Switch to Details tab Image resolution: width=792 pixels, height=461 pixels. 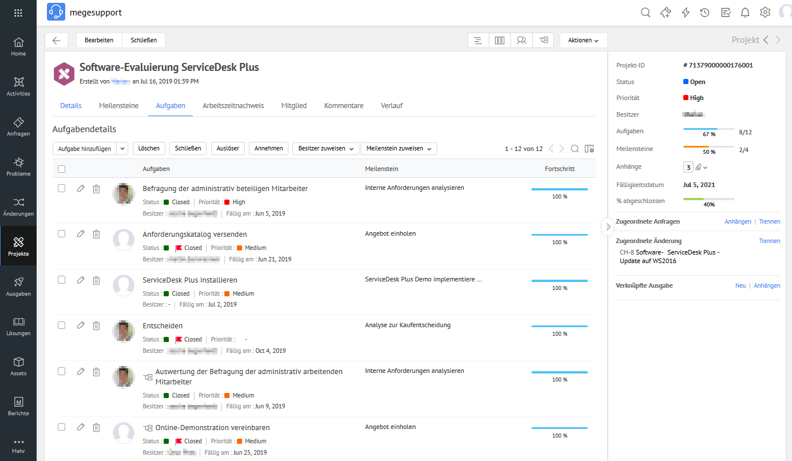point(71,106)
